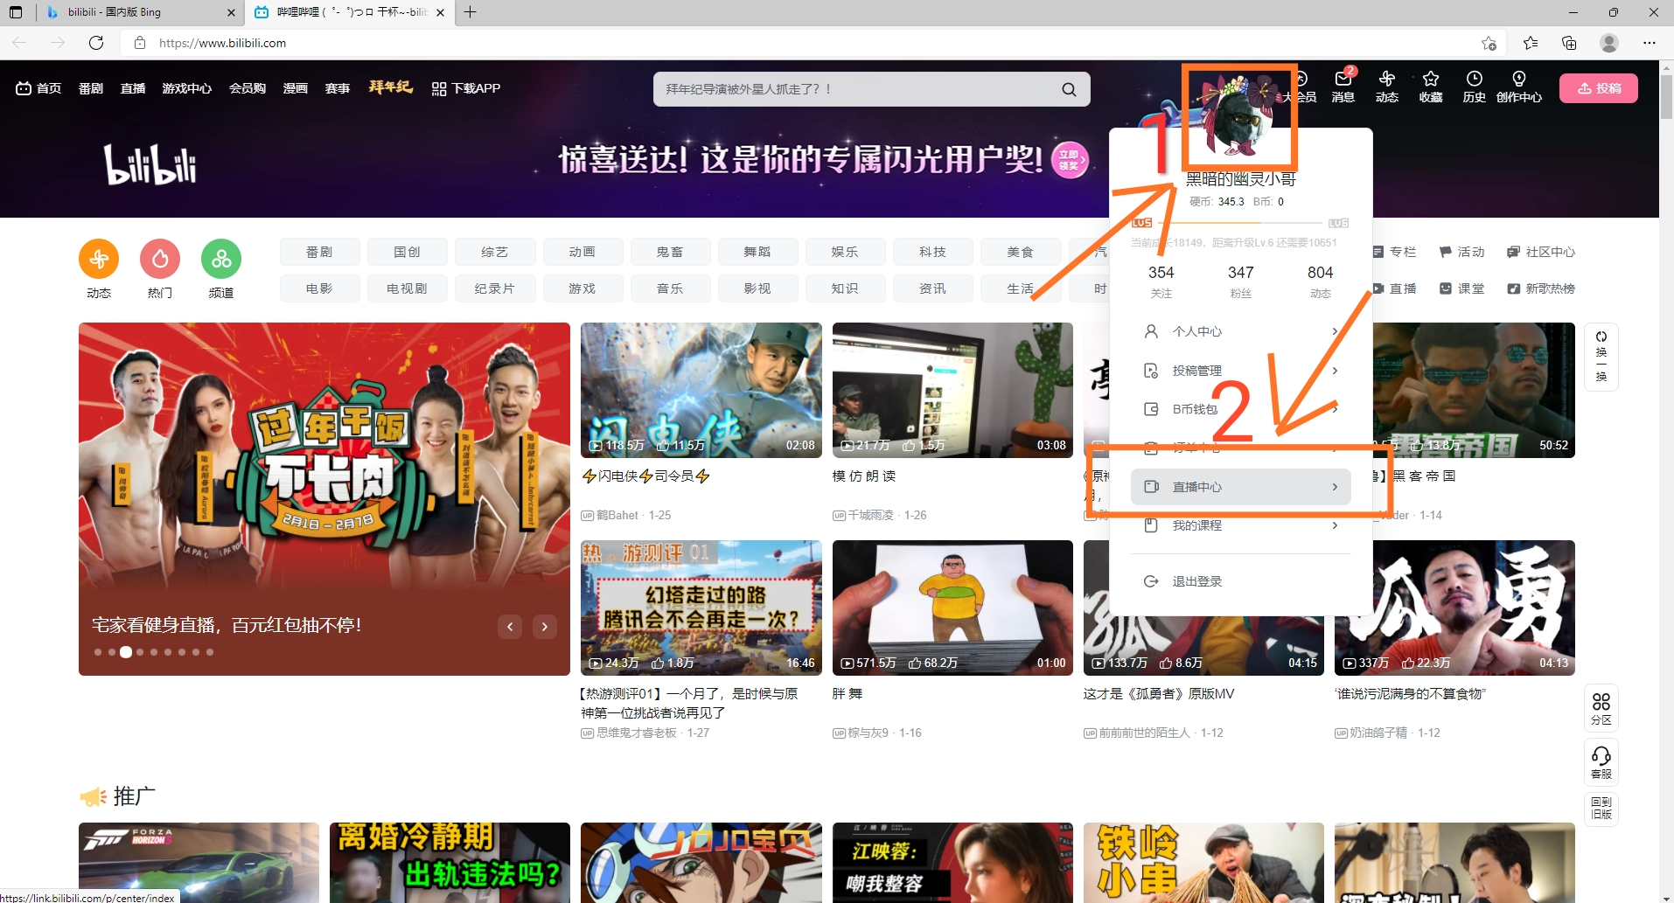Image resolution: width=1674 pixels, height=903 pixels.
Task: View the 804 动态 posts count
Action: [1320, 281]
